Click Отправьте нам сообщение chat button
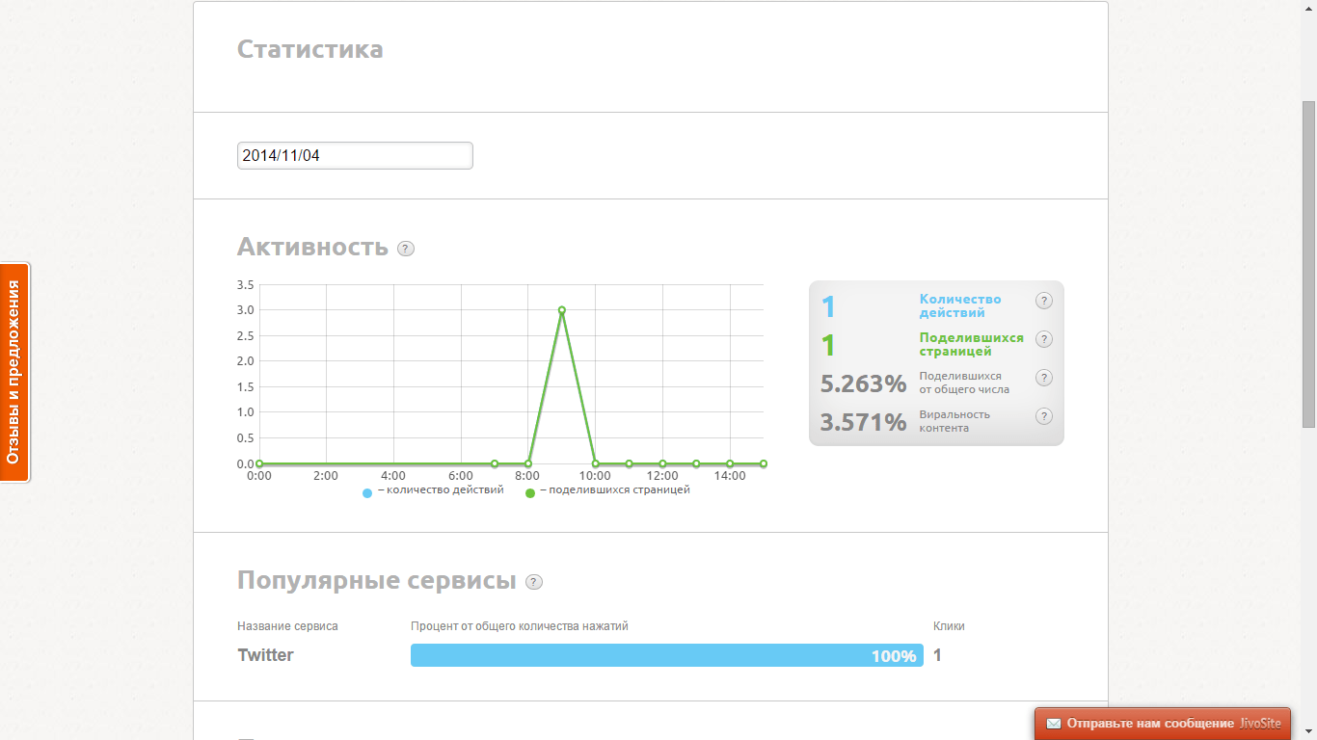The image size is (1317, 740). [x=1163, y=724]
